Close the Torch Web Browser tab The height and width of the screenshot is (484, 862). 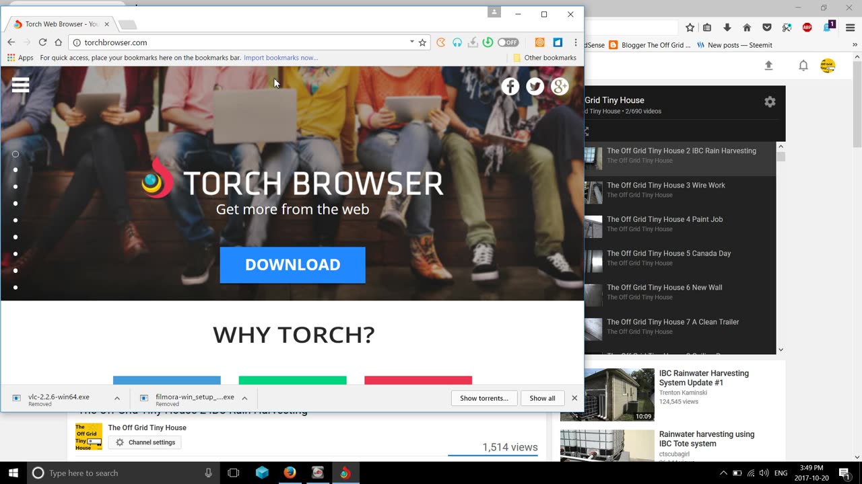coord(106,24)
